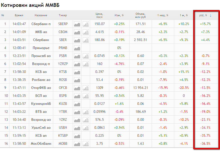Open the БСП ао stock link

[41, 96]
